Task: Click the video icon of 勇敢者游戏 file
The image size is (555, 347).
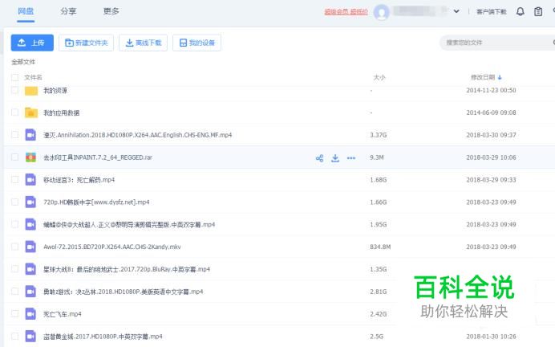Action: (30, 292)
